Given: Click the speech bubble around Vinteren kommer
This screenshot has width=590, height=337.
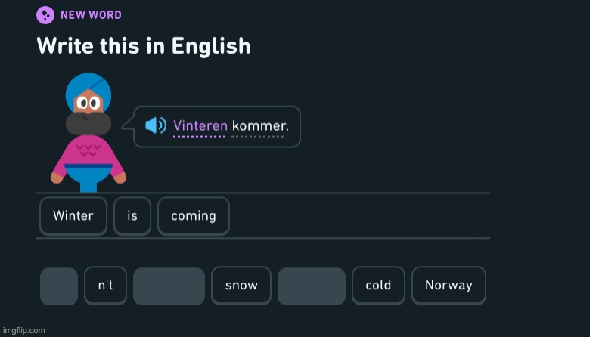Looking at the screenshot, I should point(217,127).
